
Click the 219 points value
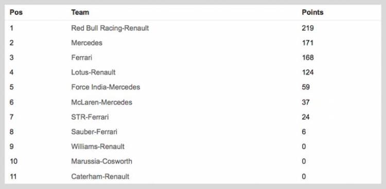pyautogui.click(x=308, y=28)
